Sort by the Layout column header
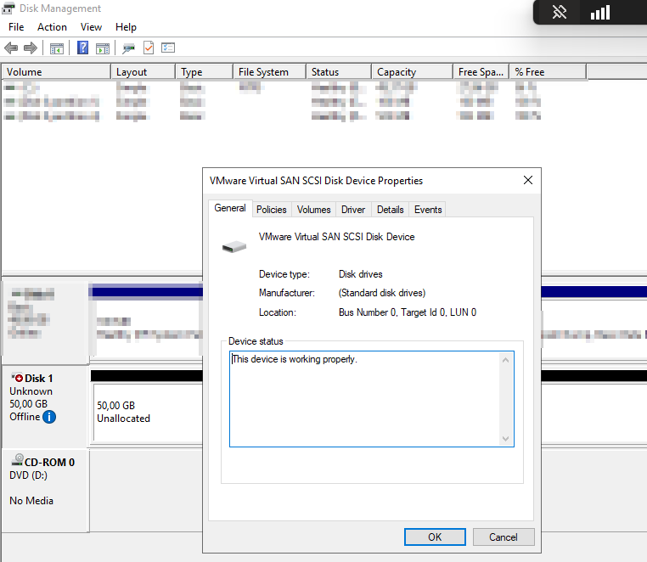Viewport: 647px width, 562px height. pyautogui.click(x=143, y=72)
